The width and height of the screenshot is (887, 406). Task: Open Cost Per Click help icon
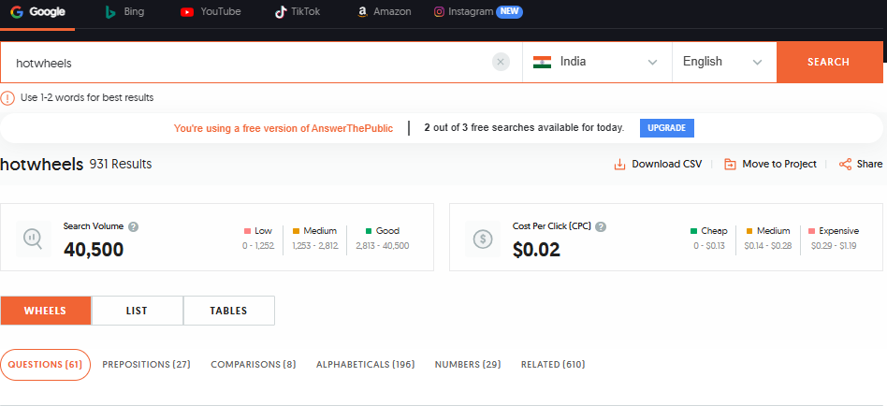[x=601, y=226]
